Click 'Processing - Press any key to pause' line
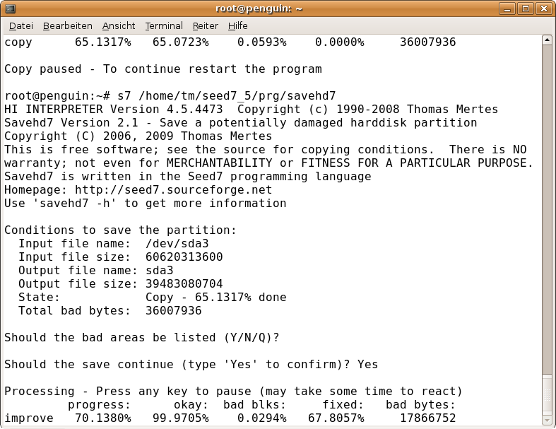Viewport: 556px width, 429px height. tap(234, 392)
